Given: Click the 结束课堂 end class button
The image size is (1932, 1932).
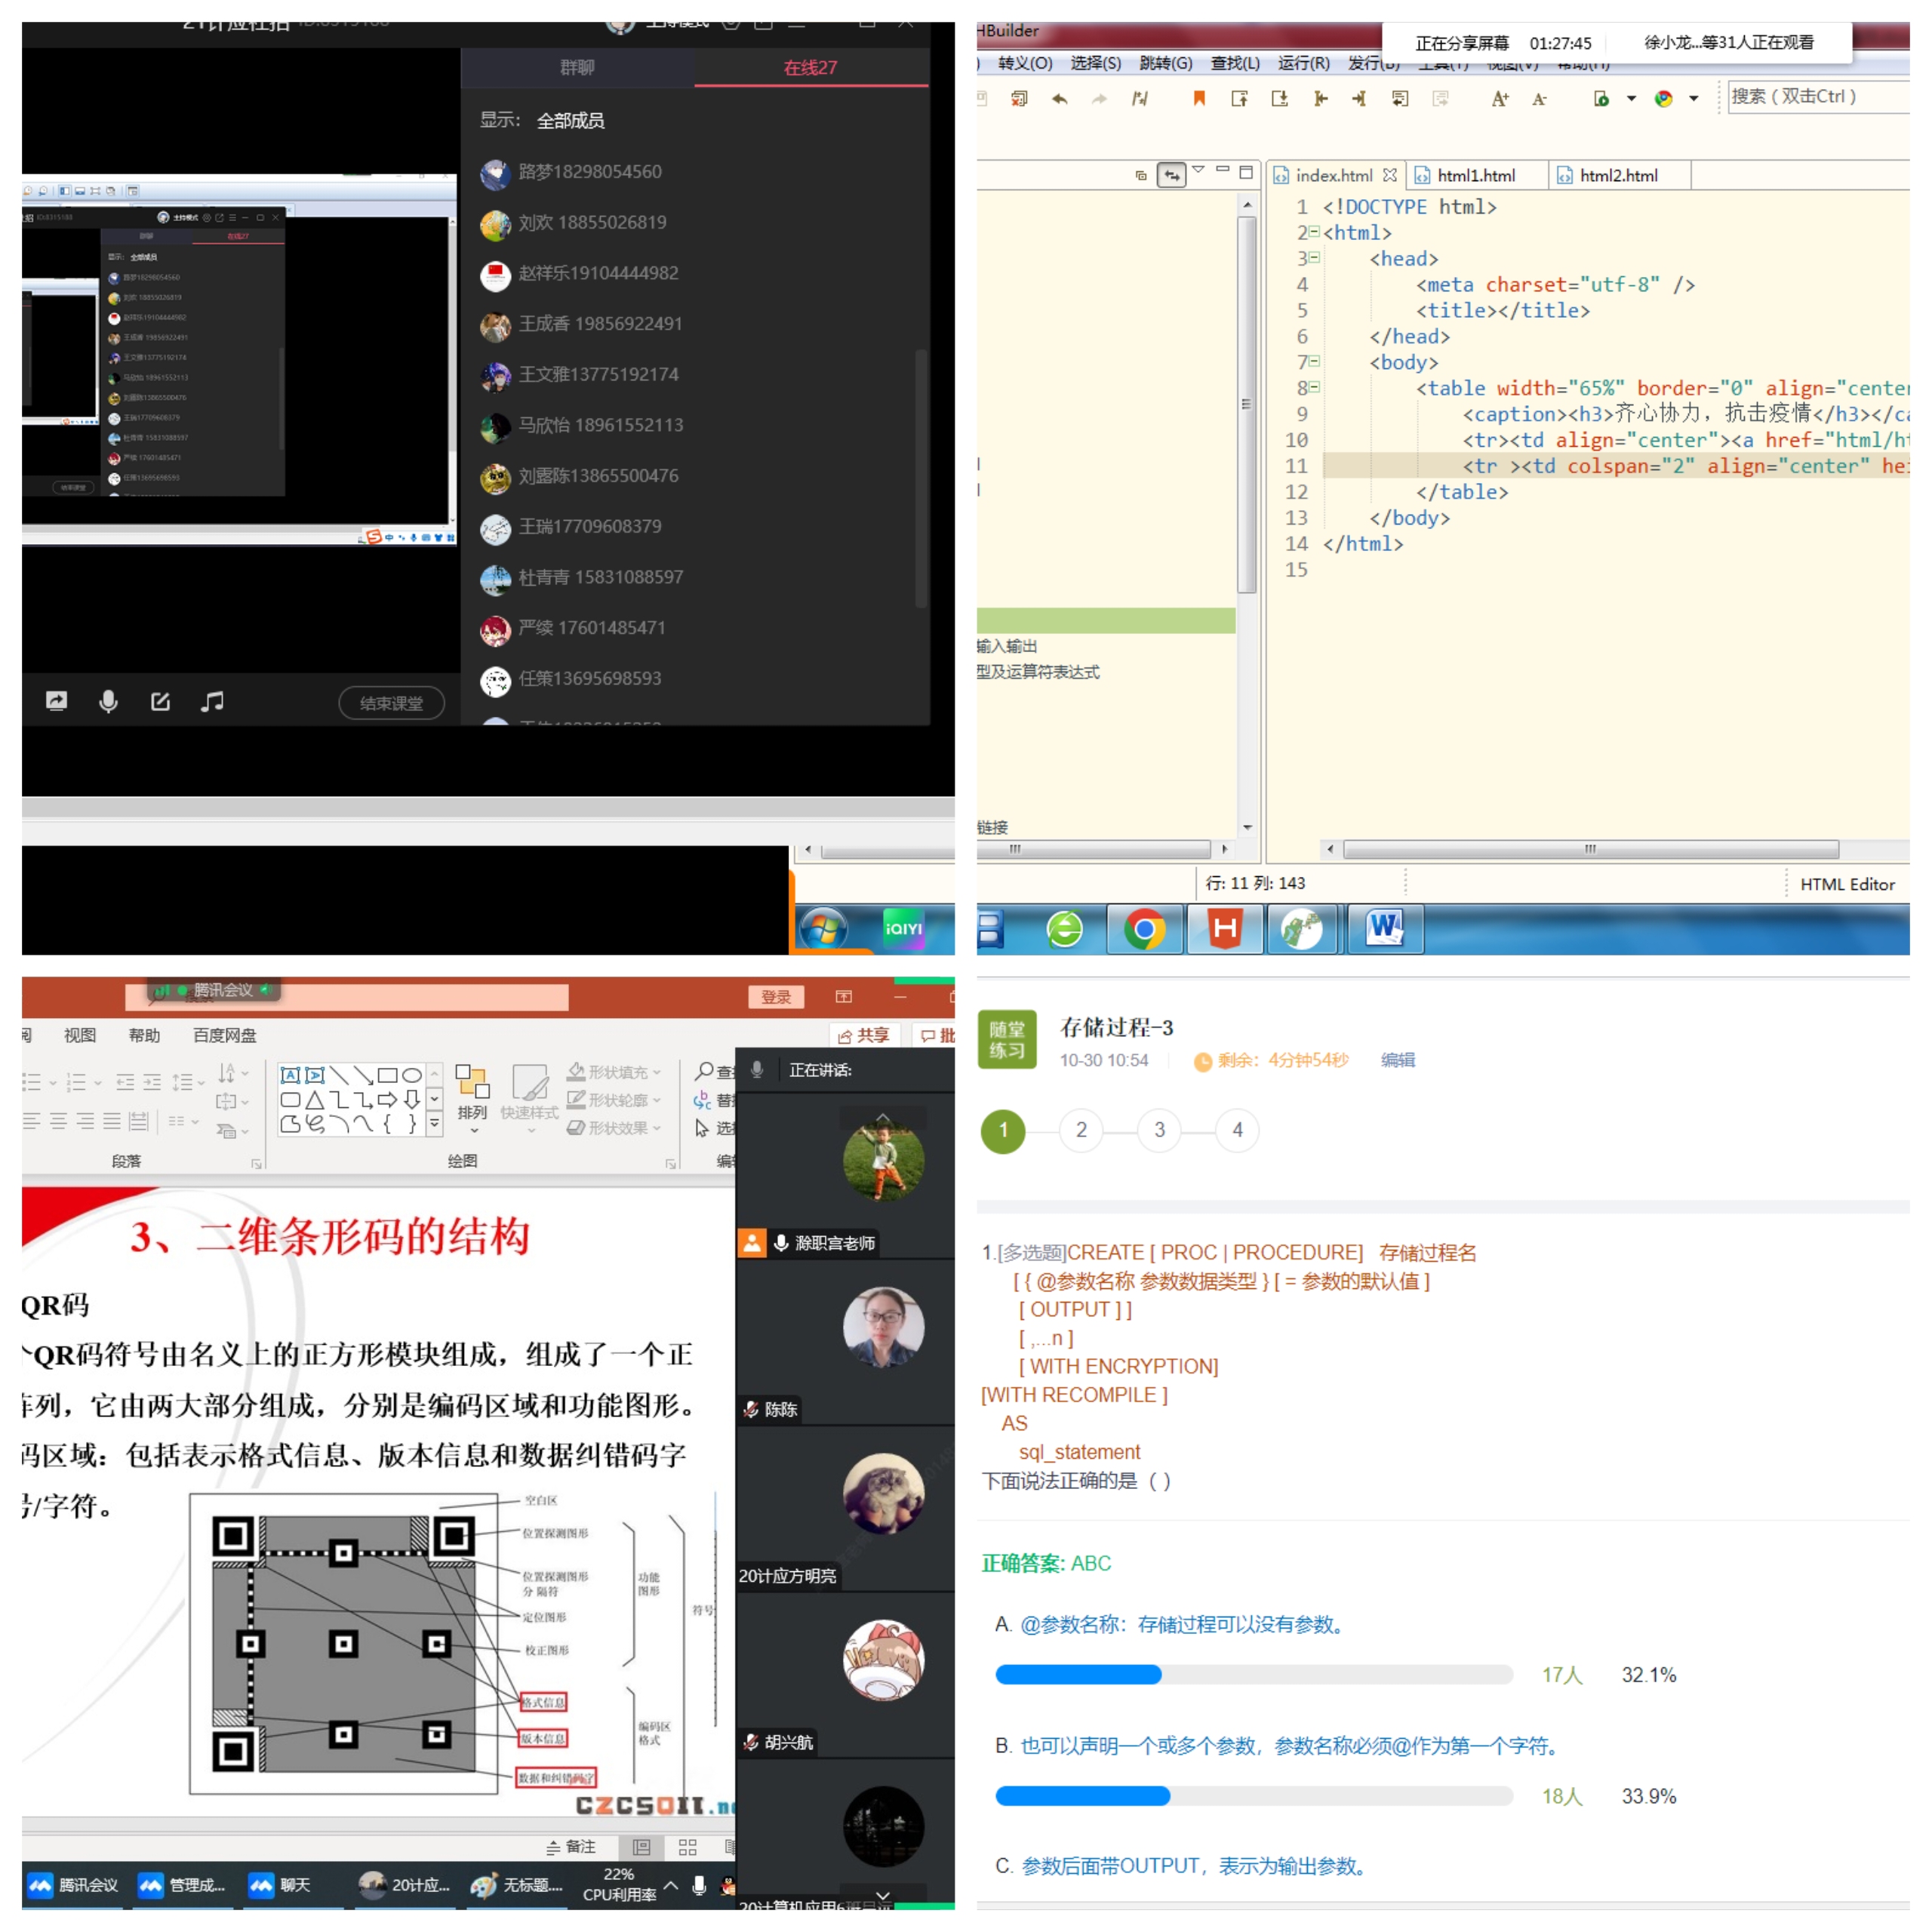Looking at the screenshot, I should coord(391,703).
